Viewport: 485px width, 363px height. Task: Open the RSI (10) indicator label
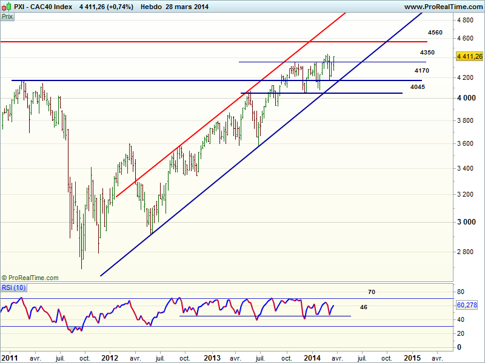(13, 287)
